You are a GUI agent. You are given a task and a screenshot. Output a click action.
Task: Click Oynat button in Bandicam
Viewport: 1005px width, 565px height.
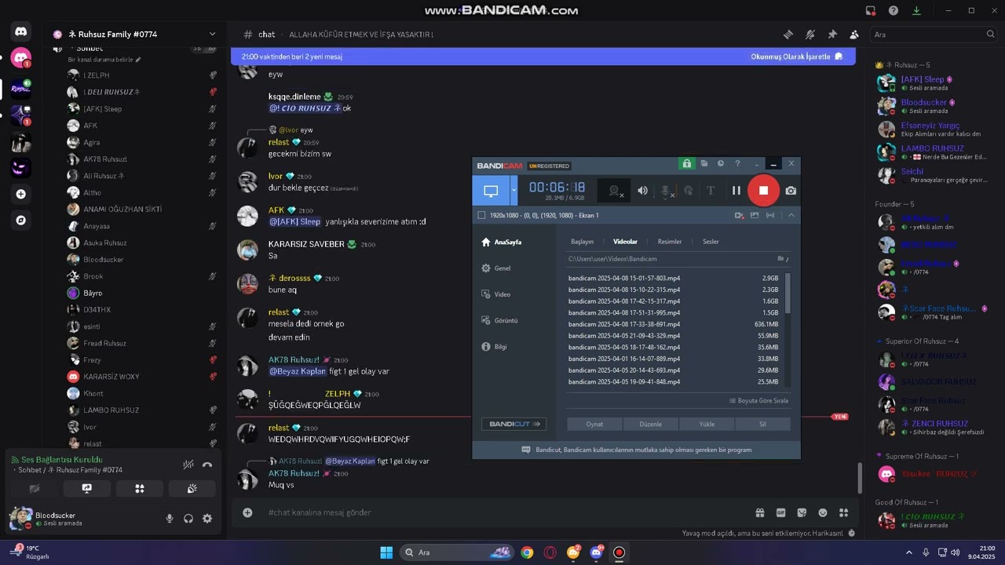point(594,424)
